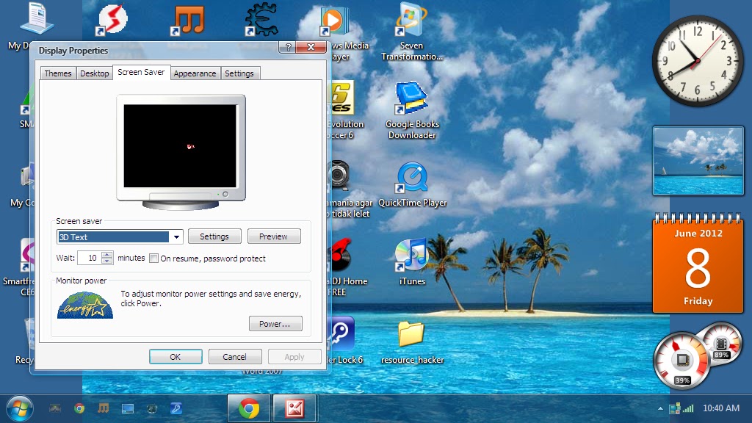
Task: Click the sidebar gadgets tray icon
Action: coord(675,408)
